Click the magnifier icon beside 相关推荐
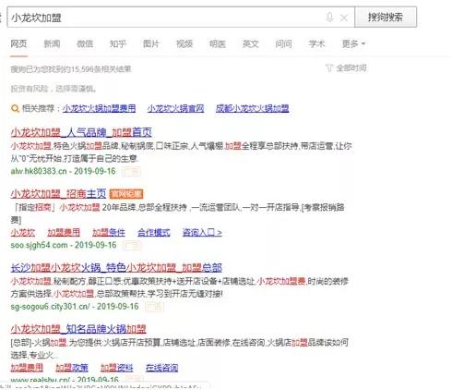The width and height of the screenshot is (452, 390). click(x=15, y=108)
